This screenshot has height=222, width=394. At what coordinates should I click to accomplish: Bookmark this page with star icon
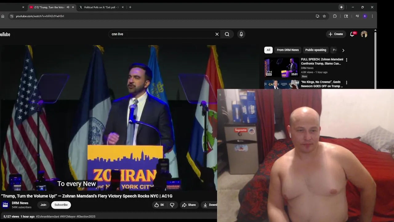pos(324,16)
